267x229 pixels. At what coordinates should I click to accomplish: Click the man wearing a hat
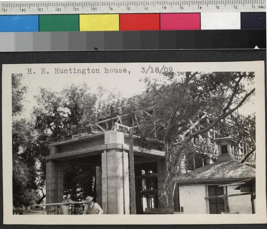tap(92, 206)
